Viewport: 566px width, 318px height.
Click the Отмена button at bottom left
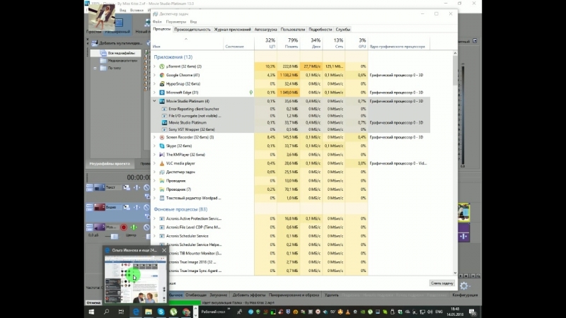pos(93,302)
